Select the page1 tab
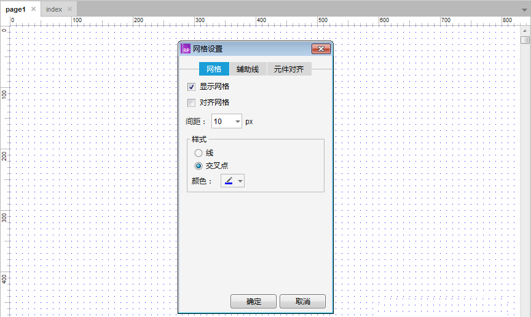The image size is (531, 317). tap(15, 9)
